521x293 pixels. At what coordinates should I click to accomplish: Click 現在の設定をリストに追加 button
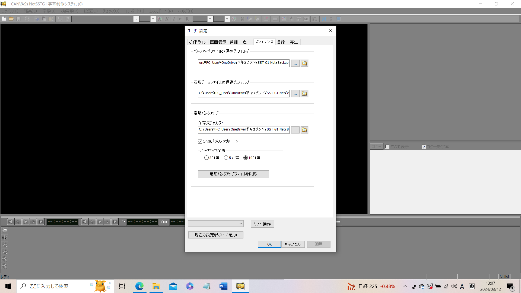click(x=216, y=235)
